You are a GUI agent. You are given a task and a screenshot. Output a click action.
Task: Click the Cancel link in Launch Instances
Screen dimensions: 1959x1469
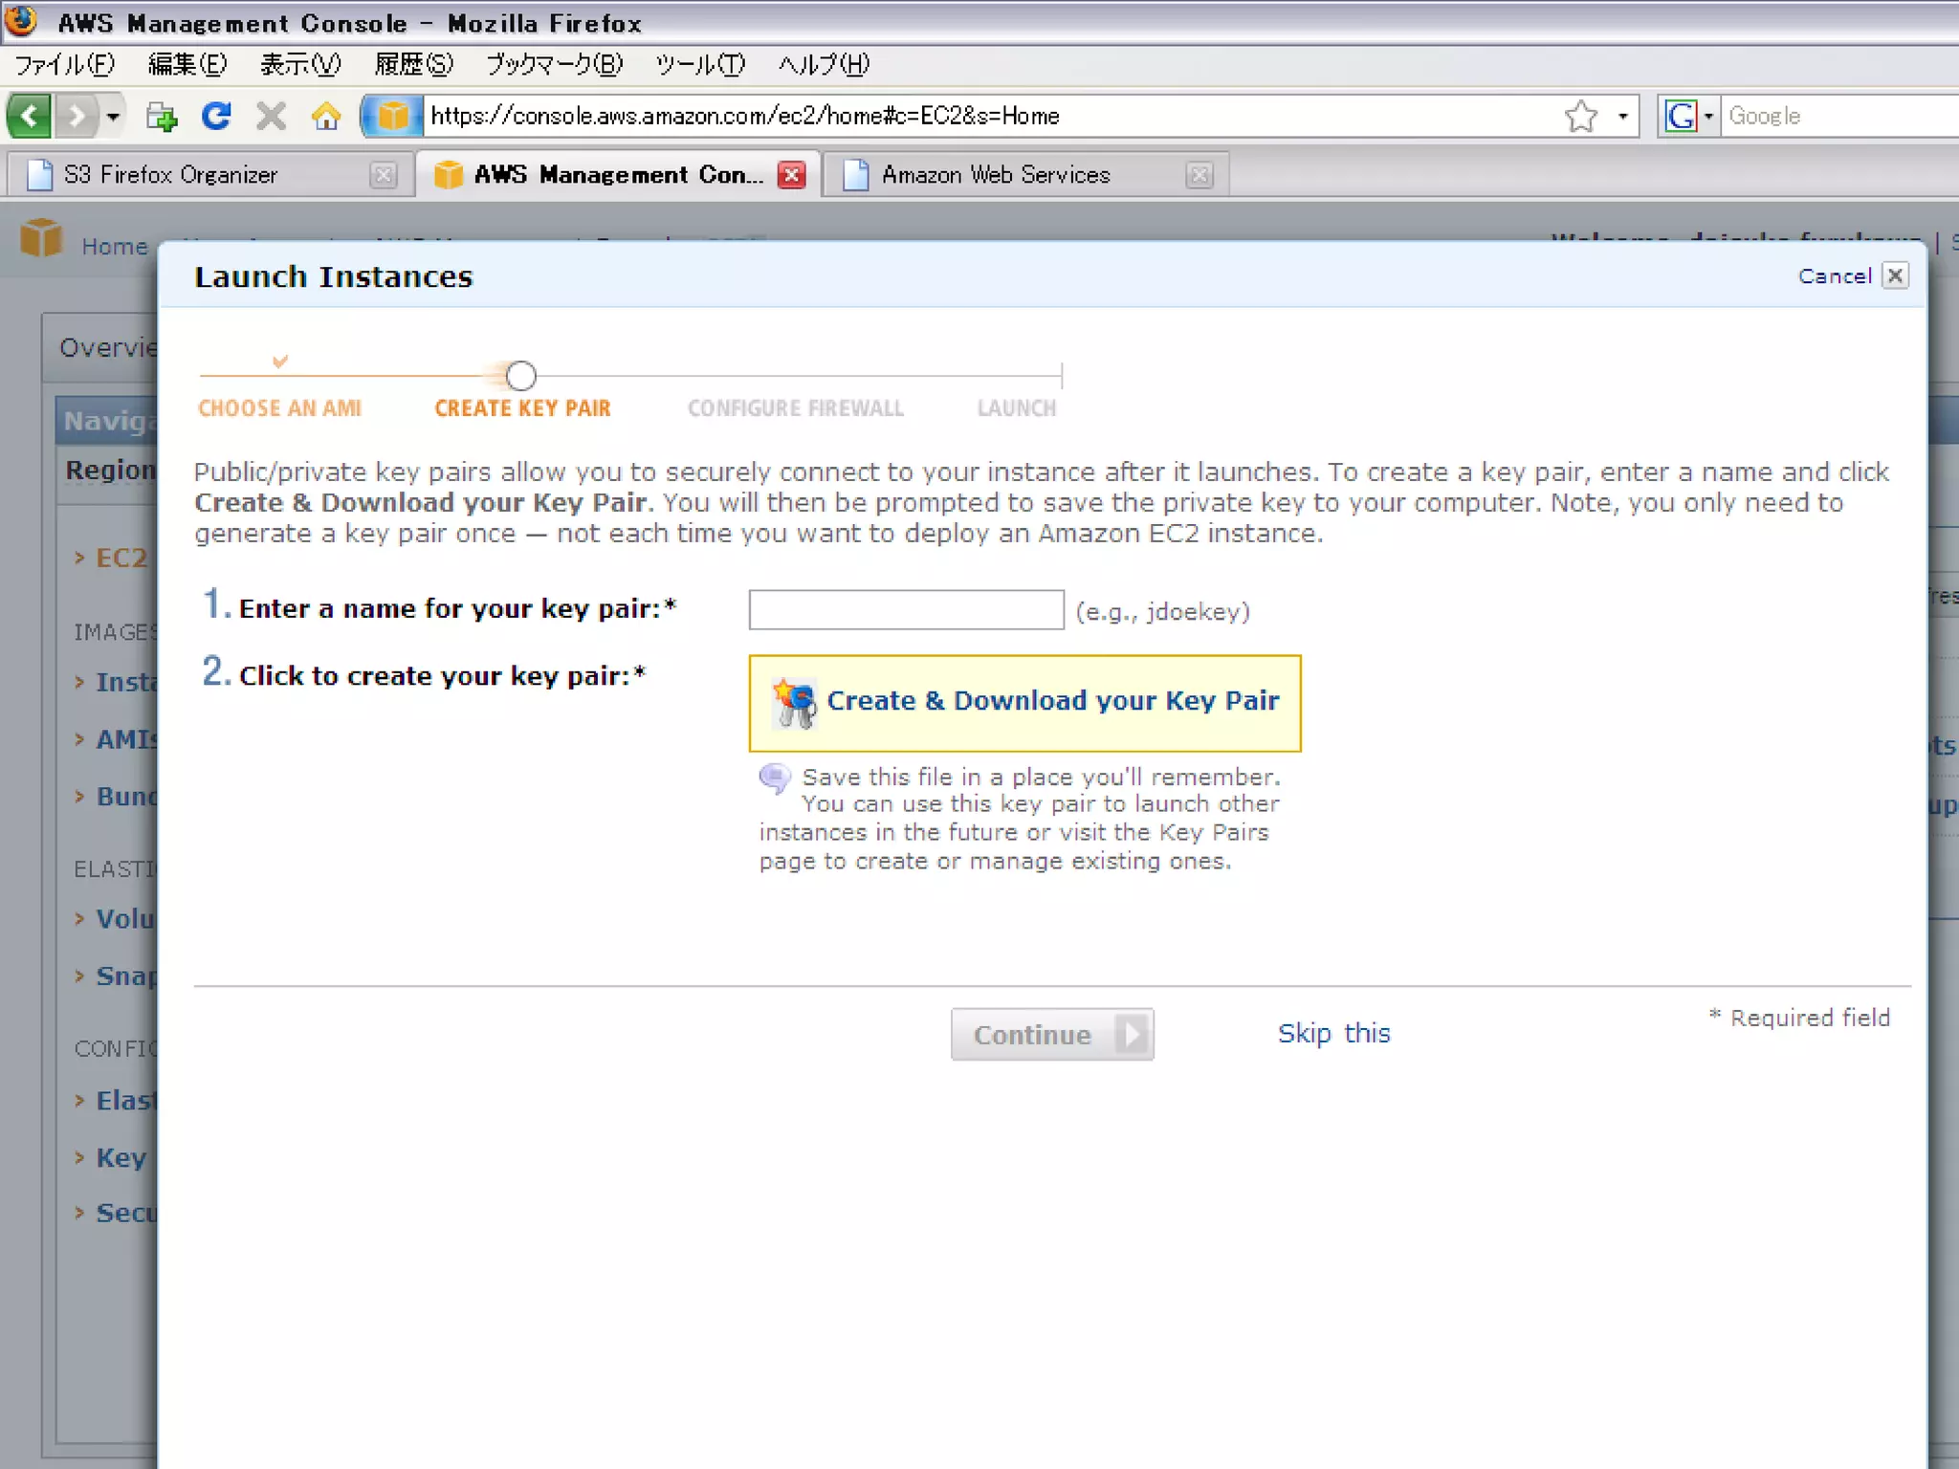click(x=1834, y=276)
